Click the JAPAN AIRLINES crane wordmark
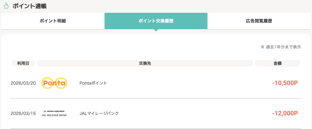Image resolution: width=312 pixels, height=129 pixels. click(54, 111)
